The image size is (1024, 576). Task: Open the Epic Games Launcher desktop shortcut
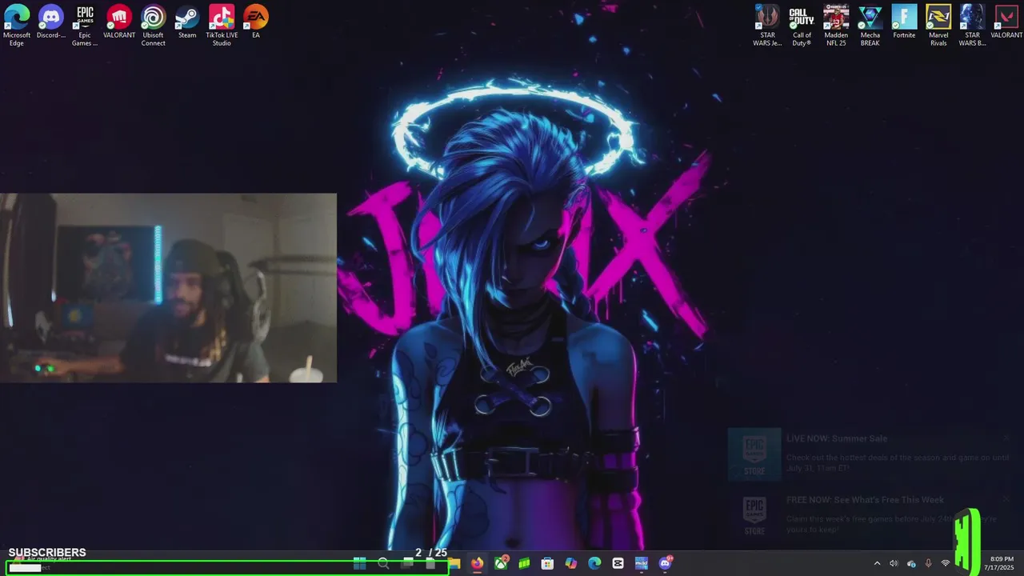pos(85,26)
